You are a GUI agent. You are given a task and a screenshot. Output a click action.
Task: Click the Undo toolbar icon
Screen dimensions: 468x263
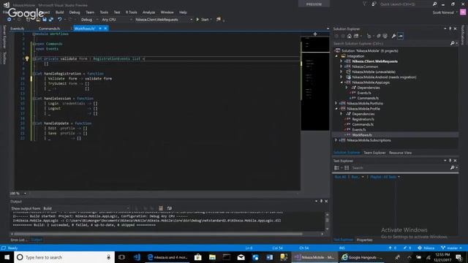(x=60, y=20)
